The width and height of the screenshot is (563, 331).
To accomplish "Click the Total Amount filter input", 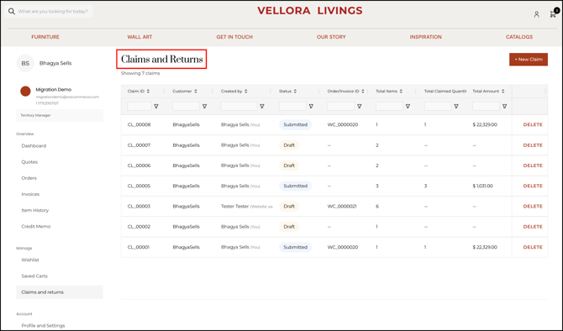I will point(487,106).
